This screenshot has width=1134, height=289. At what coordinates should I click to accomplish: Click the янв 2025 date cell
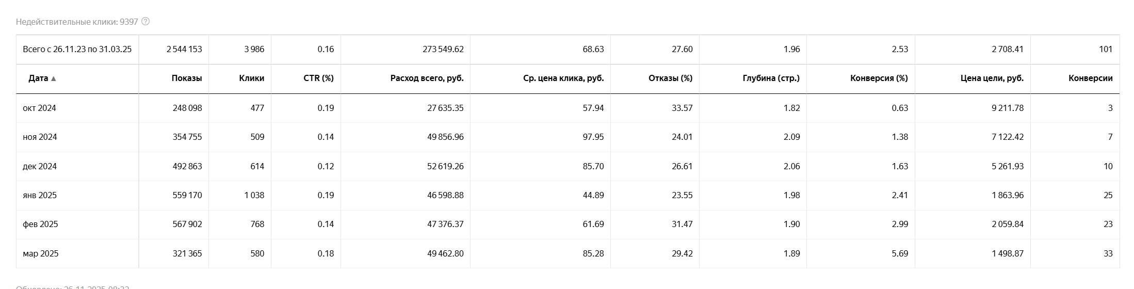click(x=40, y=195)
